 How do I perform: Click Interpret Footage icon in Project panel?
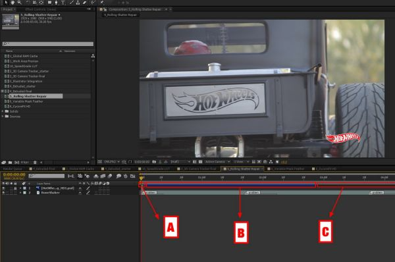pos(4,163)
